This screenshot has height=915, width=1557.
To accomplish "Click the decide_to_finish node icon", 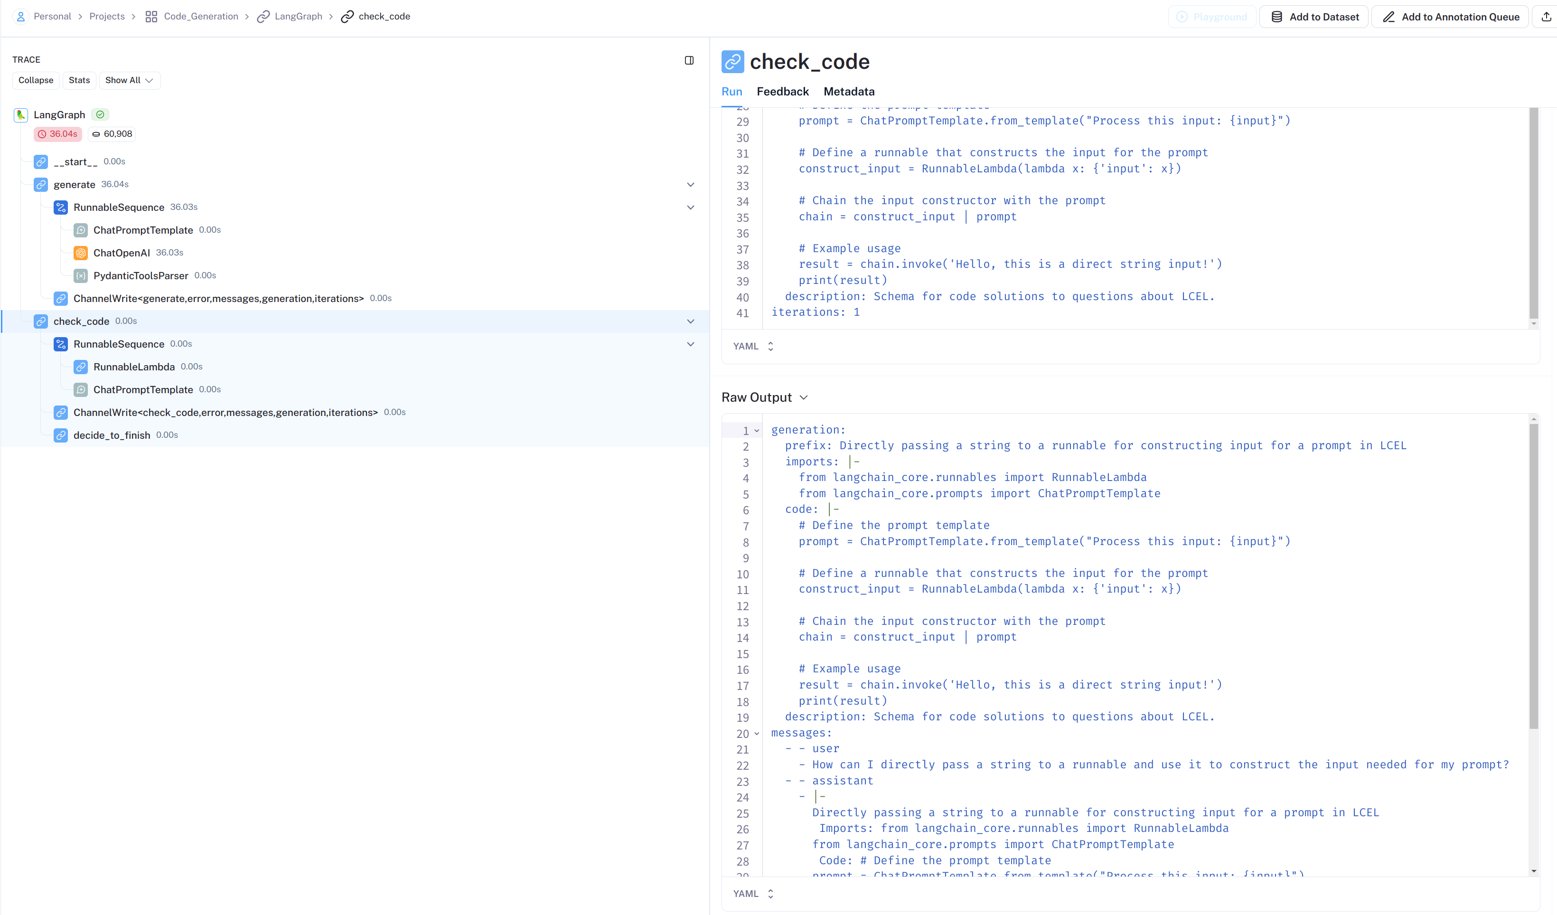I will coord(61,435).
